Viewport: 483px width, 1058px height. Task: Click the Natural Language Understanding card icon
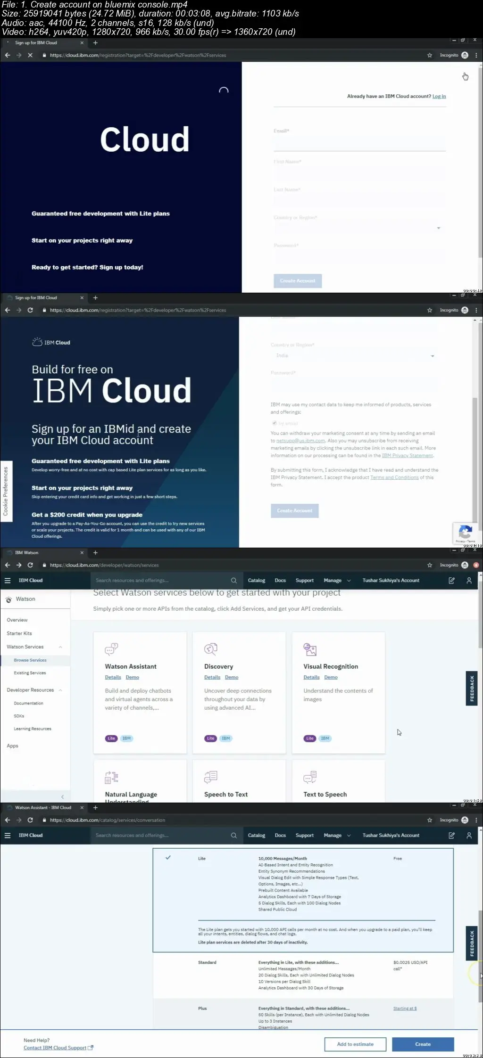tap(111, 777)
